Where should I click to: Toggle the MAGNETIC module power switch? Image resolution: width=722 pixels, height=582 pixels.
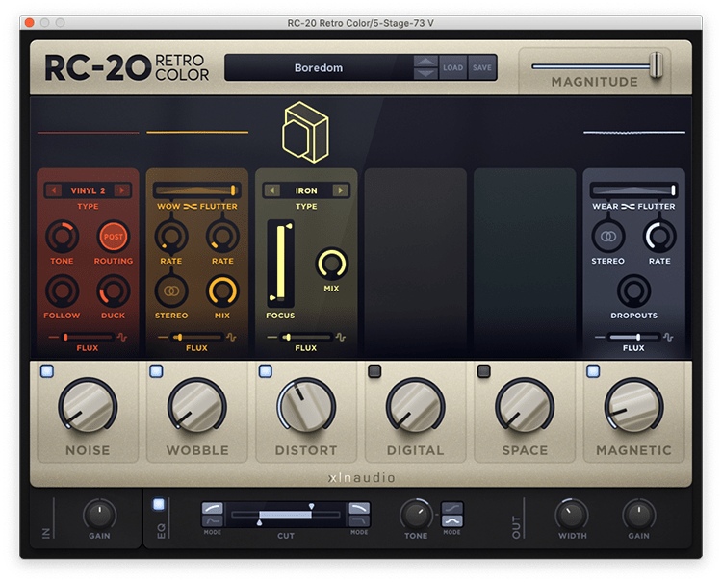click(593, 370)
